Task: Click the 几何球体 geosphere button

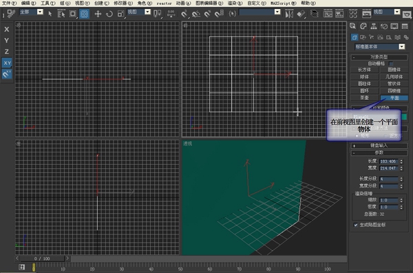Action: click(x=394, y=77)
